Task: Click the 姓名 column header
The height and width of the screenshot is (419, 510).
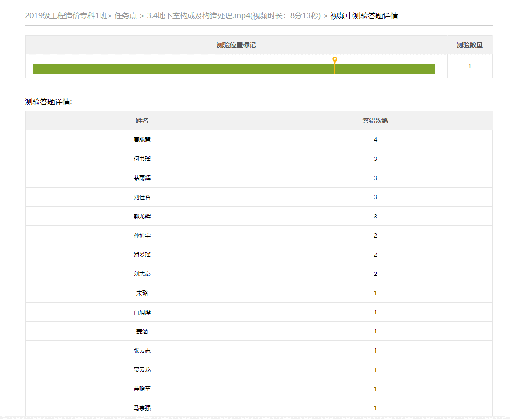Action: pyautogui.click(x=142, y=121)
